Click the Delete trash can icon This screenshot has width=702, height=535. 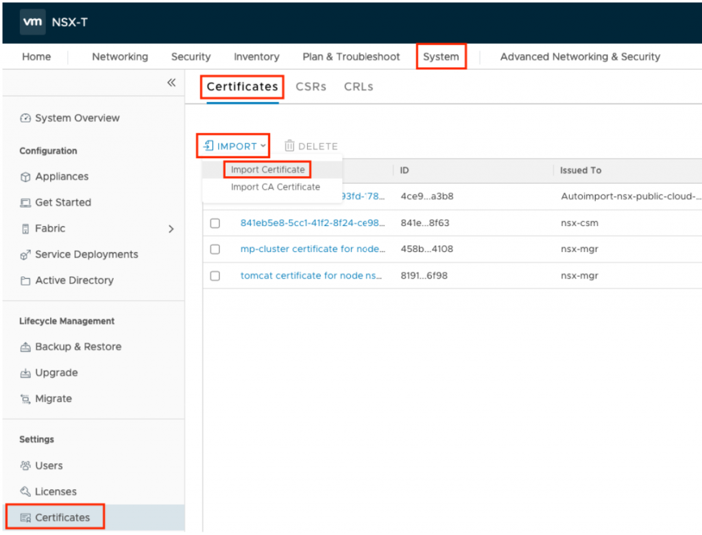(x=290, y=146)
